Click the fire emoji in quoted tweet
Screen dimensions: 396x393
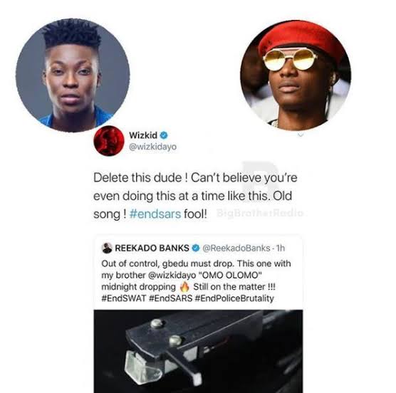tap(184, 287)
